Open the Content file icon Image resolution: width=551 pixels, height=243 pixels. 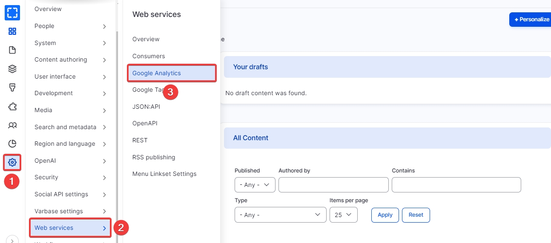12,50
